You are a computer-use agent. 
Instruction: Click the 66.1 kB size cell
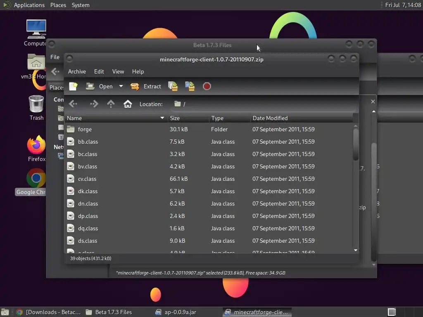click(178, 179)
